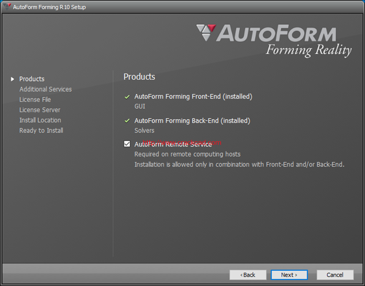The height and width of the screenshot is (286, 365).
Task: Click the GUI description text
Action: coord(140,106)
